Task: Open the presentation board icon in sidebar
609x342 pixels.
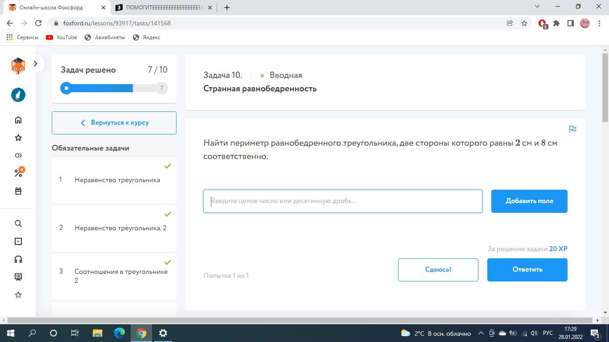Action: (x=18, y=277)
